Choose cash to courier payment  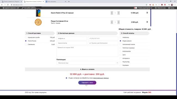pyautogui.click(x=121, y=48)
